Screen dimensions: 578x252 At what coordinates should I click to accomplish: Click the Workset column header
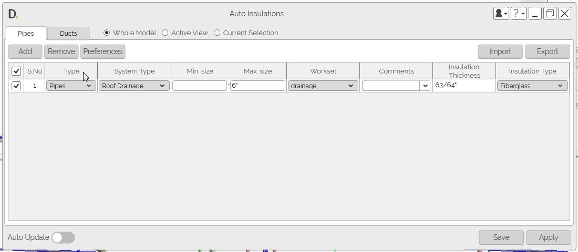tap(323, 71)
